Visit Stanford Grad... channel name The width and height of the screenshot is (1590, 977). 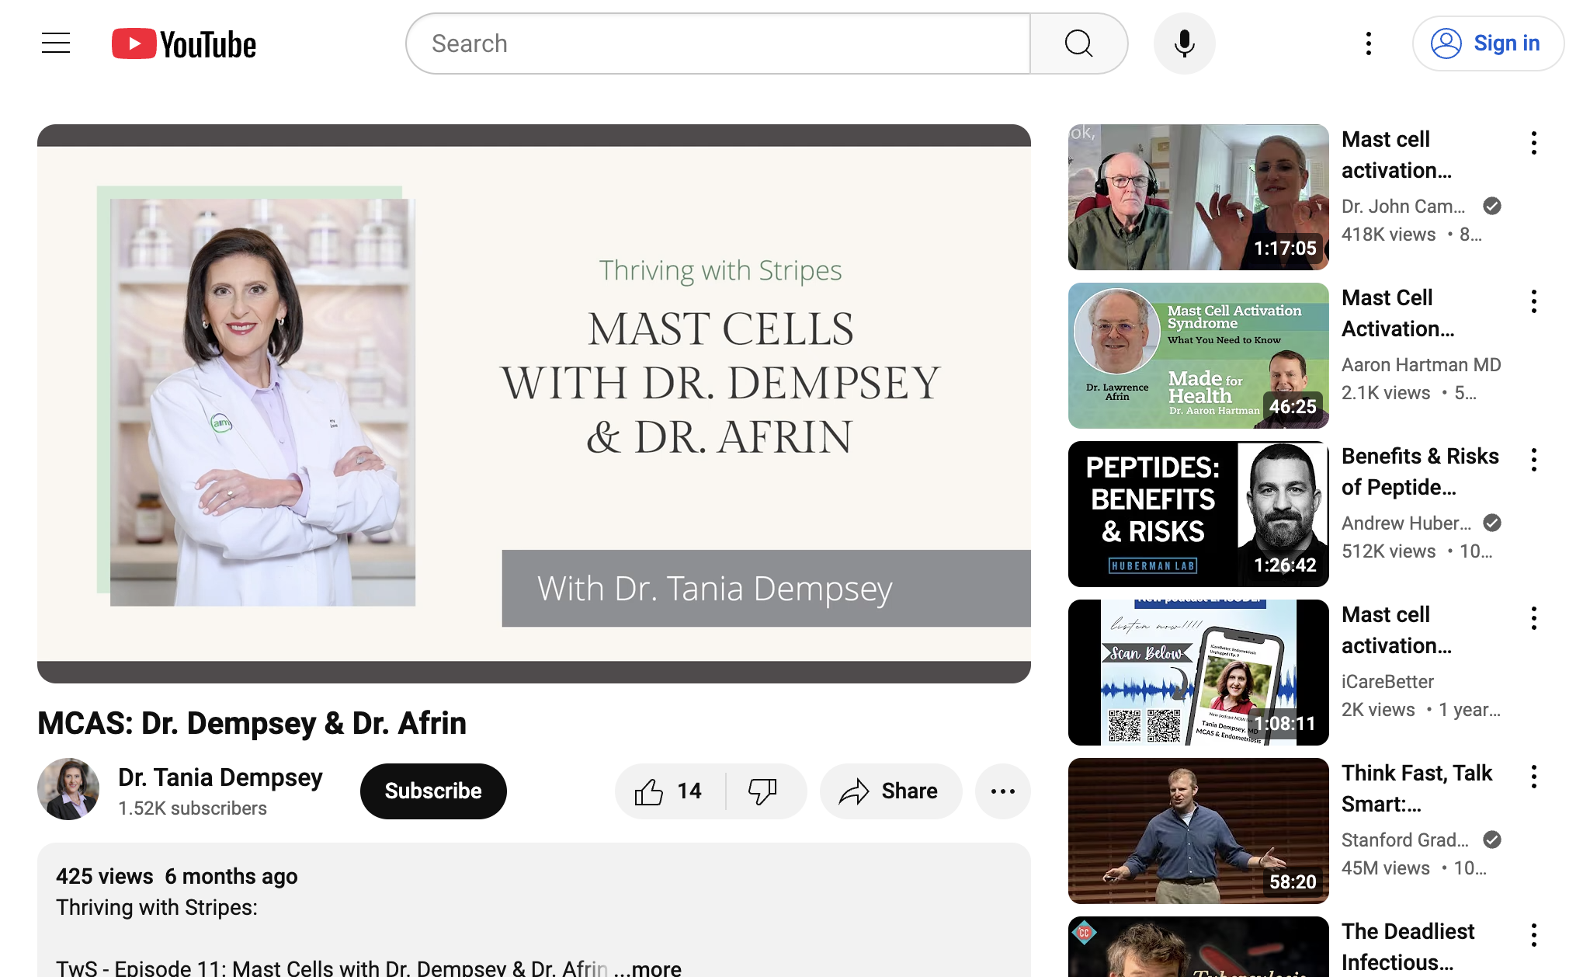tap(1404, 840)
